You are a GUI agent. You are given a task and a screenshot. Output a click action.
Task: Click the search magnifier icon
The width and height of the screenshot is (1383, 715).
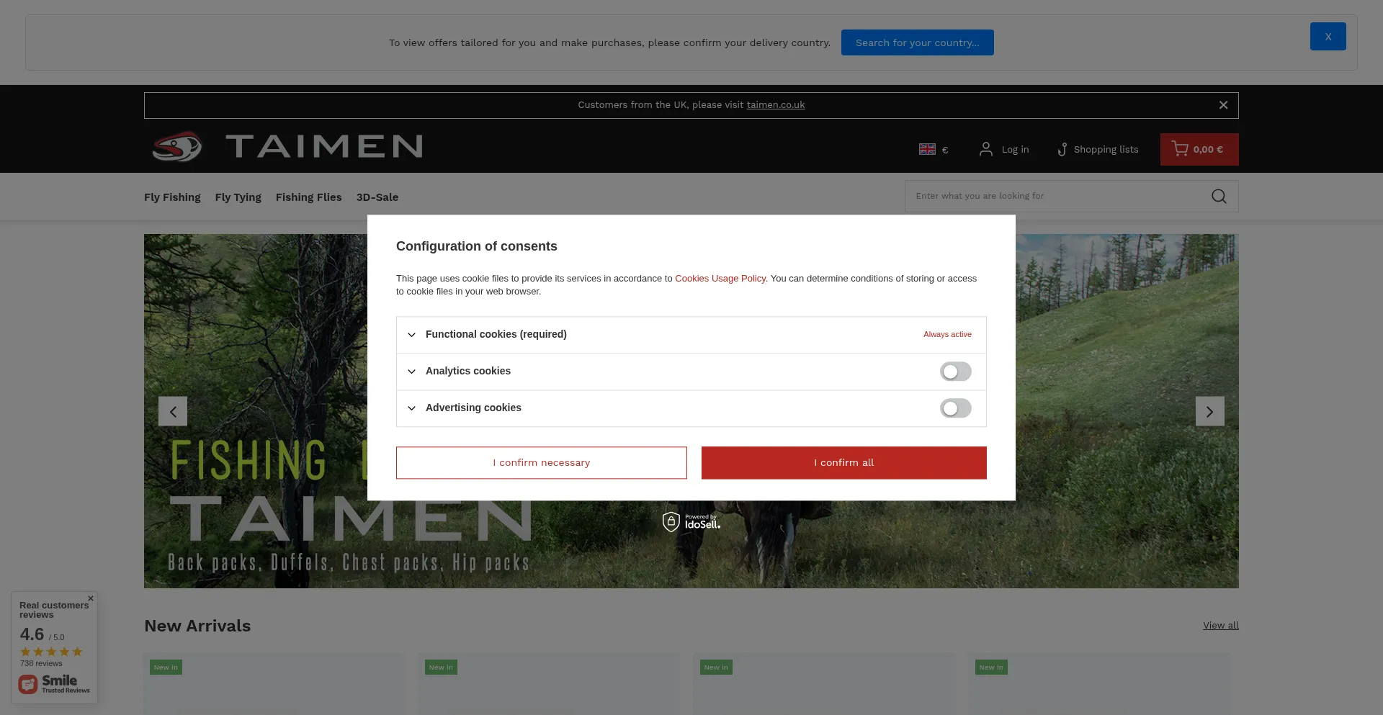coord(1218,197)
